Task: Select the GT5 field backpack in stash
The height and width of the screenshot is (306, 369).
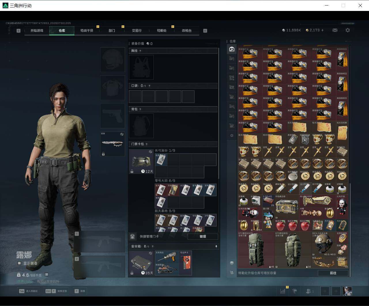Action: (x=293, y=250)
